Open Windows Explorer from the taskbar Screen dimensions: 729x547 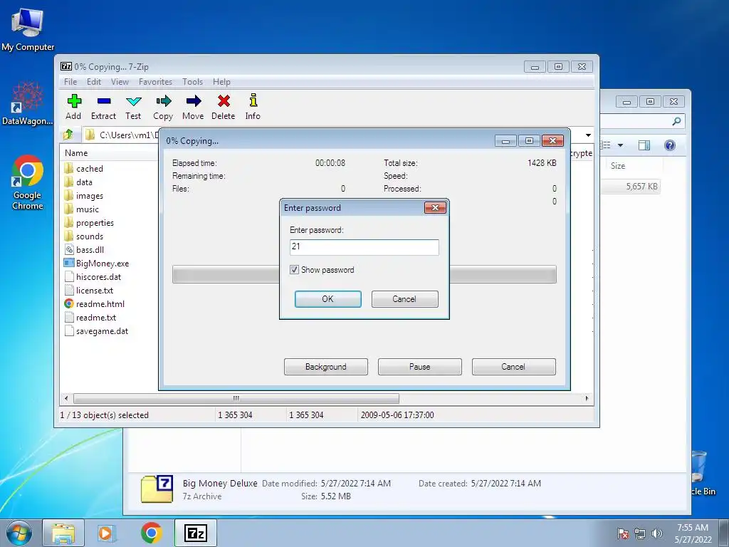[63, 533]
